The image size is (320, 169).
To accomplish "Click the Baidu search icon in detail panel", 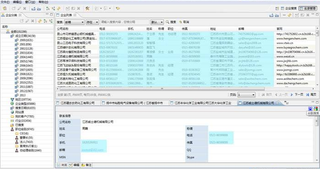I will point(310,109).
